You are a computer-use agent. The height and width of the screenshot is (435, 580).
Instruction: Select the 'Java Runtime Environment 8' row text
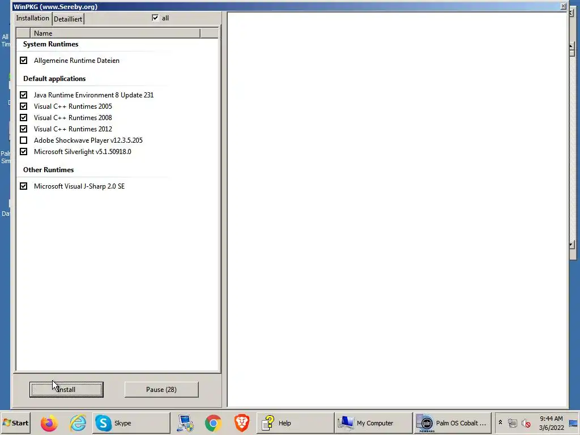pos(93,95)
